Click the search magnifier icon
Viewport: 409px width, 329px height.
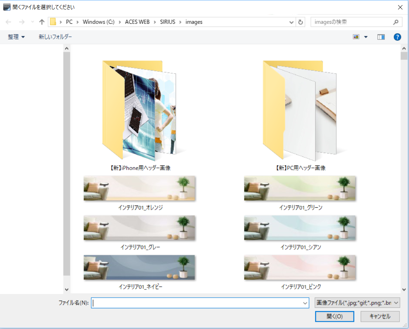(x=396, y=22)
